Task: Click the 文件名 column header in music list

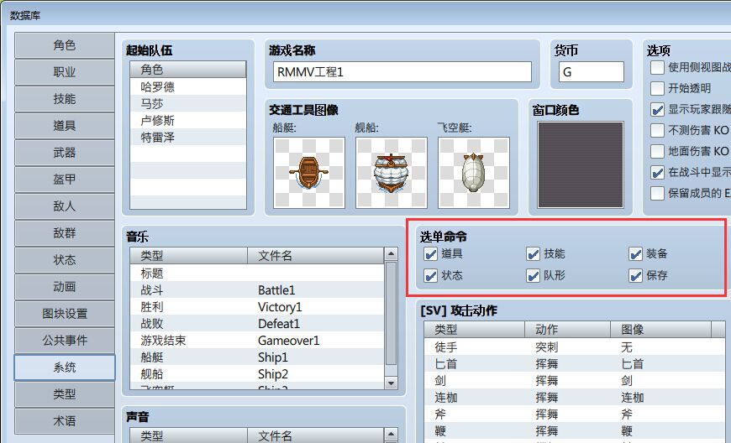Action: [316, 255]
